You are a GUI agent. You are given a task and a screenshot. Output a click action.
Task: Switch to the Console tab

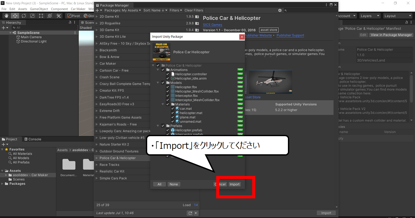[x=32, y=139]
